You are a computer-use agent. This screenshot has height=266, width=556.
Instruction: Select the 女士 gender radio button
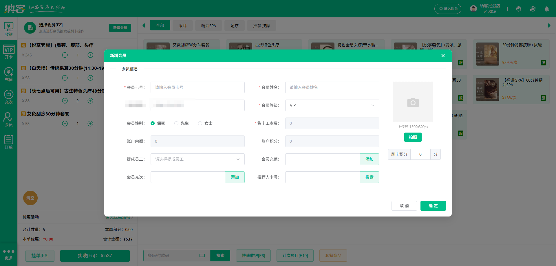tap(200, 123)
